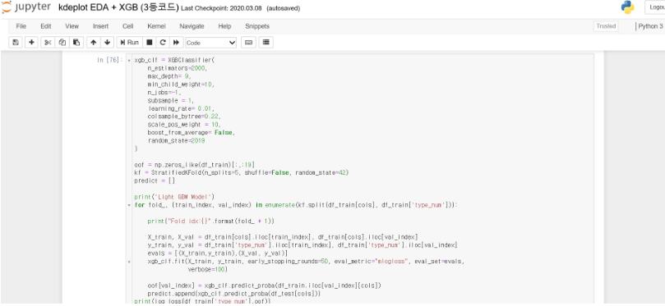Screen dimensions: 665x306
Task: Open the Snippets menu
Action: coord(257,26)
